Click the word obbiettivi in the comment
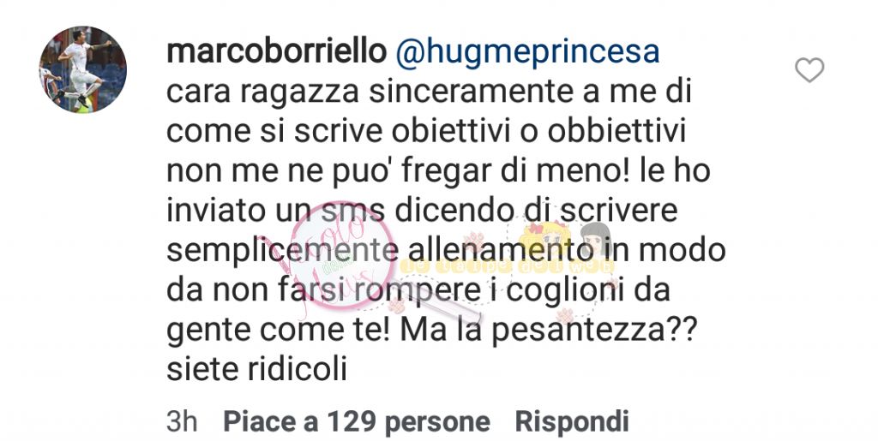878x441 pixels. tap(616, 131)
